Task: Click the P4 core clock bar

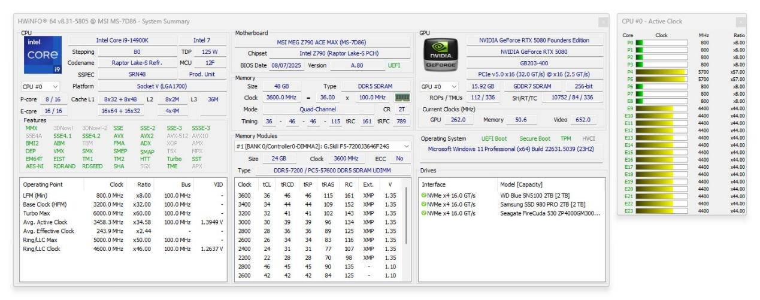Action: coord(661,72)
